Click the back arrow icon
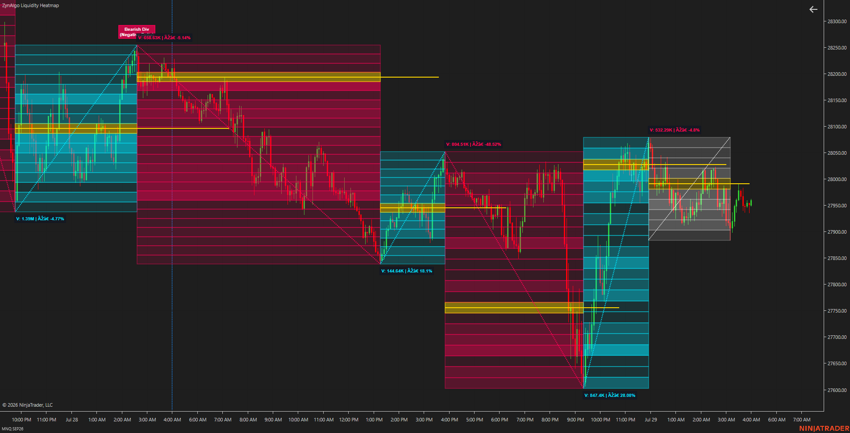Viewport: 850px width, 433px height. (813, 9)
